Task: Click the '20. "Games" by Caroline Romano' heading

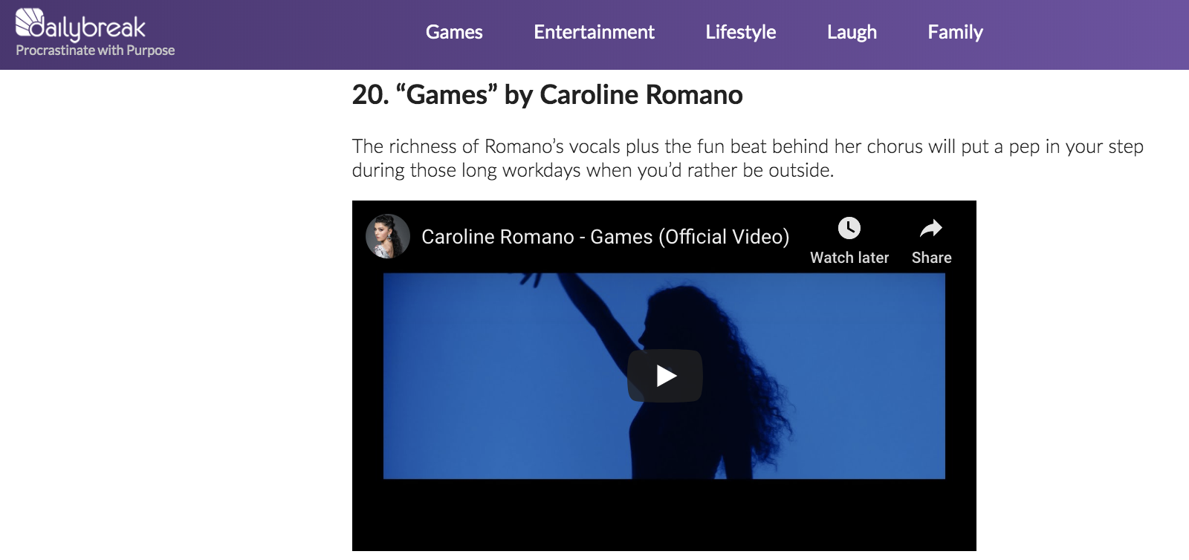Action: pyautogui.click(x=548, y=95)
